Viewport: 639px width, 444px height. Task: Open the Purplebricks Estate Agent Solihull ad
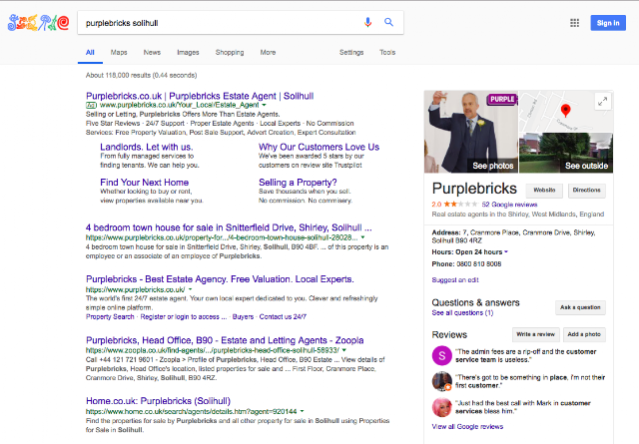200,96
